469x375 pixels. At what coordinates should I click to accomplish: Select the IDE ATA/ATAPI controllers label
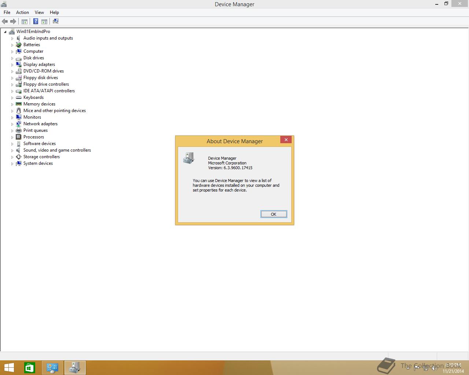pyautogui.click(x=49, y=91)
